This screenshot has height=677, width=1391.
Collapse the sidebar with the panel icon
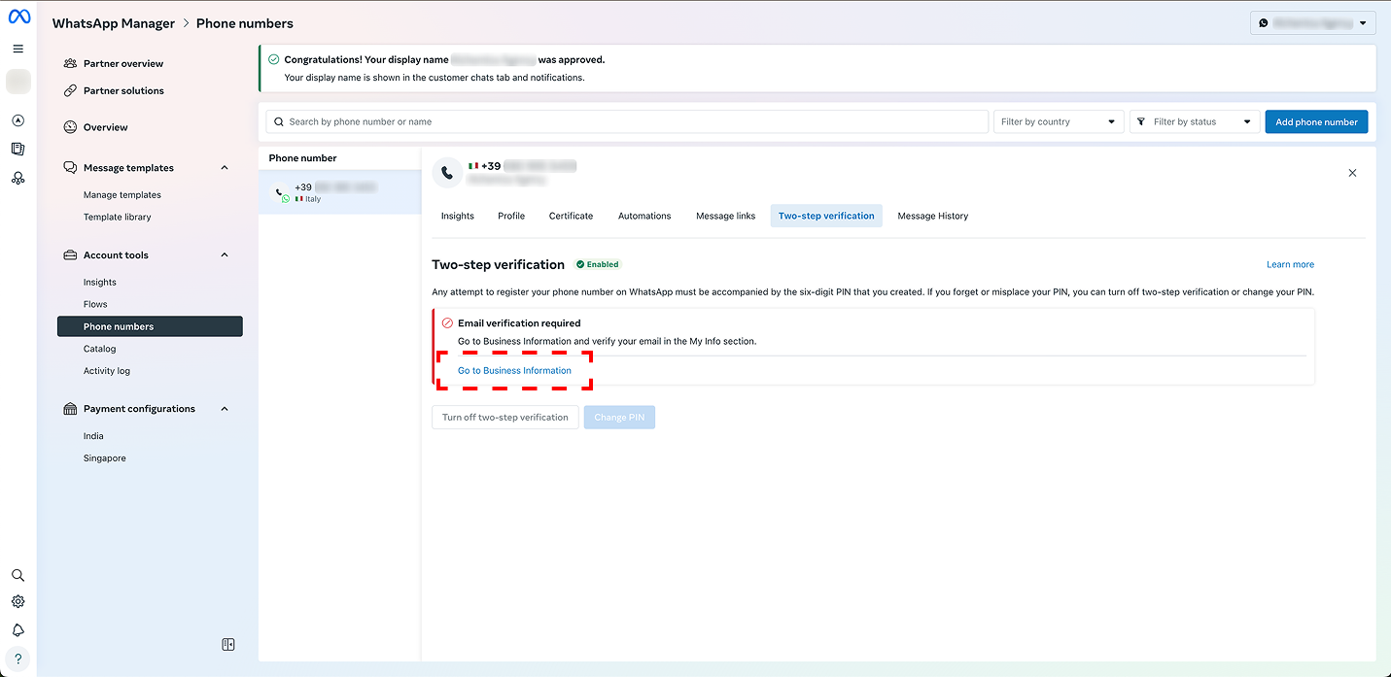coord(228,644)
